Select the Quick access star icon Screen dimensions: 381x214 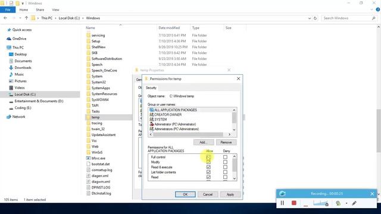(x=10, y=30)
